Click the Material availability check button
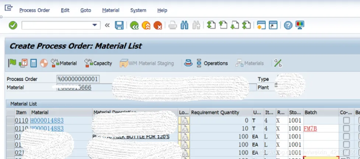Viewport: 360px width, 159px height. (64, 63)
